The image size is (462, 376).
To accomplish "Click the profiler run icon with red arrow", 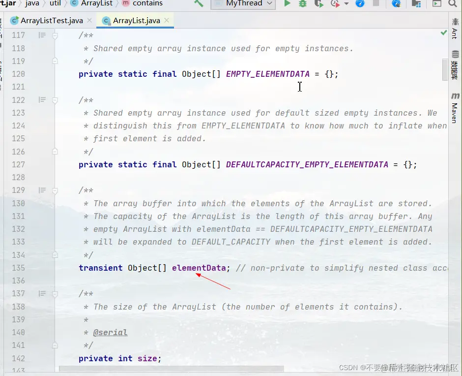I will click(x=335, y=3).
